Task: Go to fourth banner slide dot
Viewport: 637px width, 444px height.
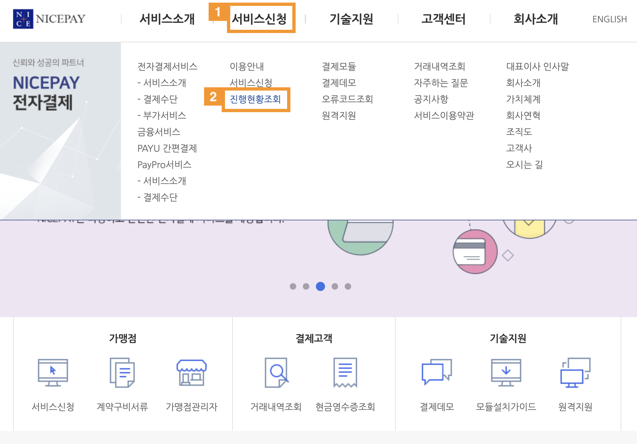Action: [x=335, y=286]
